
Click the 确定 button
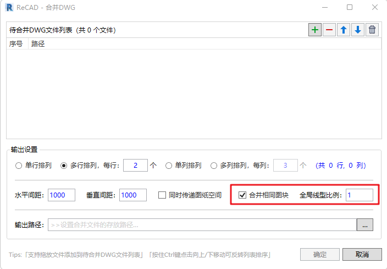[x=320, y=255]
